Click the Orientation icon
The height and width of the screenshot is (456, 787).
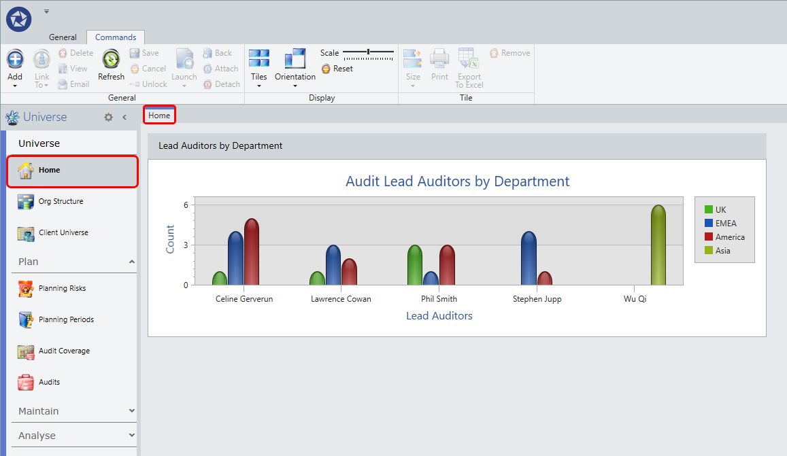[x=295, y=58]
